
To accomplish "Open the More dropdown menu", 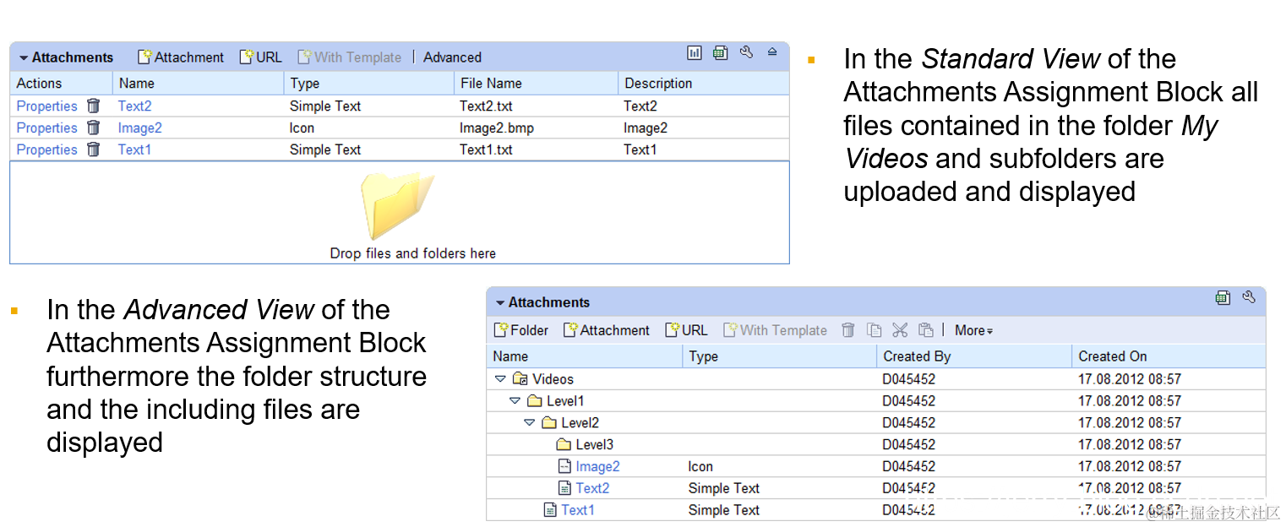I will coord(973,331).
